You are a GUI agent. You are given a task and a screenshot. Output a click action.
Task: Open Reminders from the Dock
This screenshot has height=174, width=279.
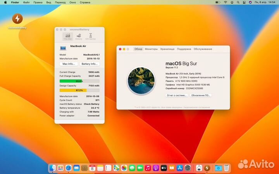[x=108, y=168]
